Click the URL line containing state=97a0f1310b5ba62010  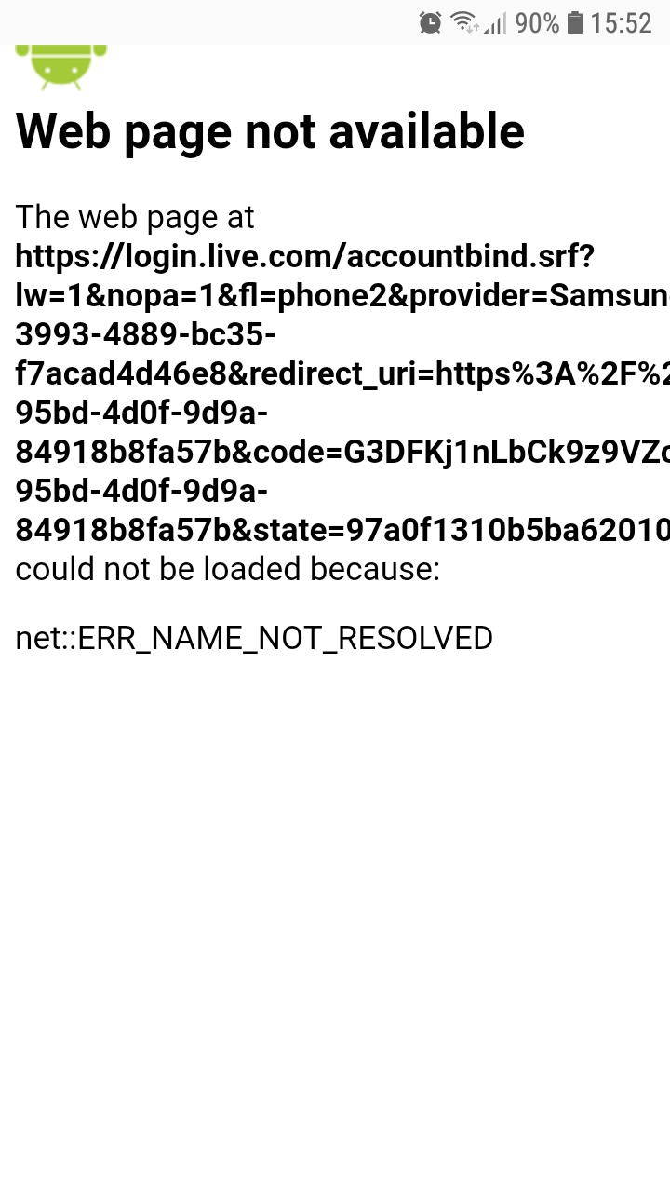(x=342, y=530)
